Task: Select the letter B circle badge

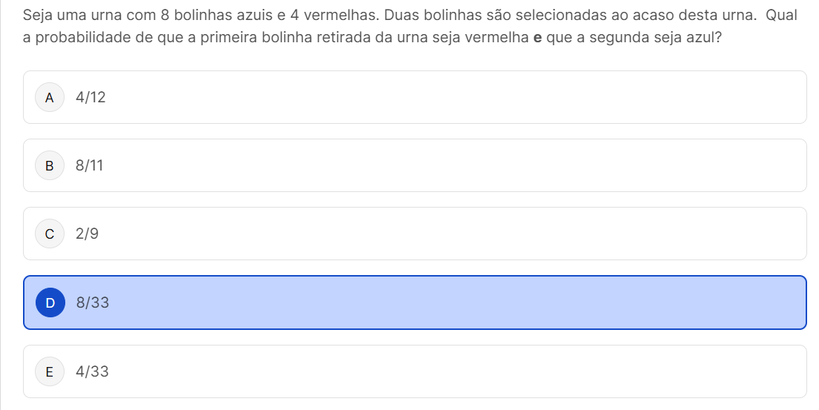Action: pos(50,165)
